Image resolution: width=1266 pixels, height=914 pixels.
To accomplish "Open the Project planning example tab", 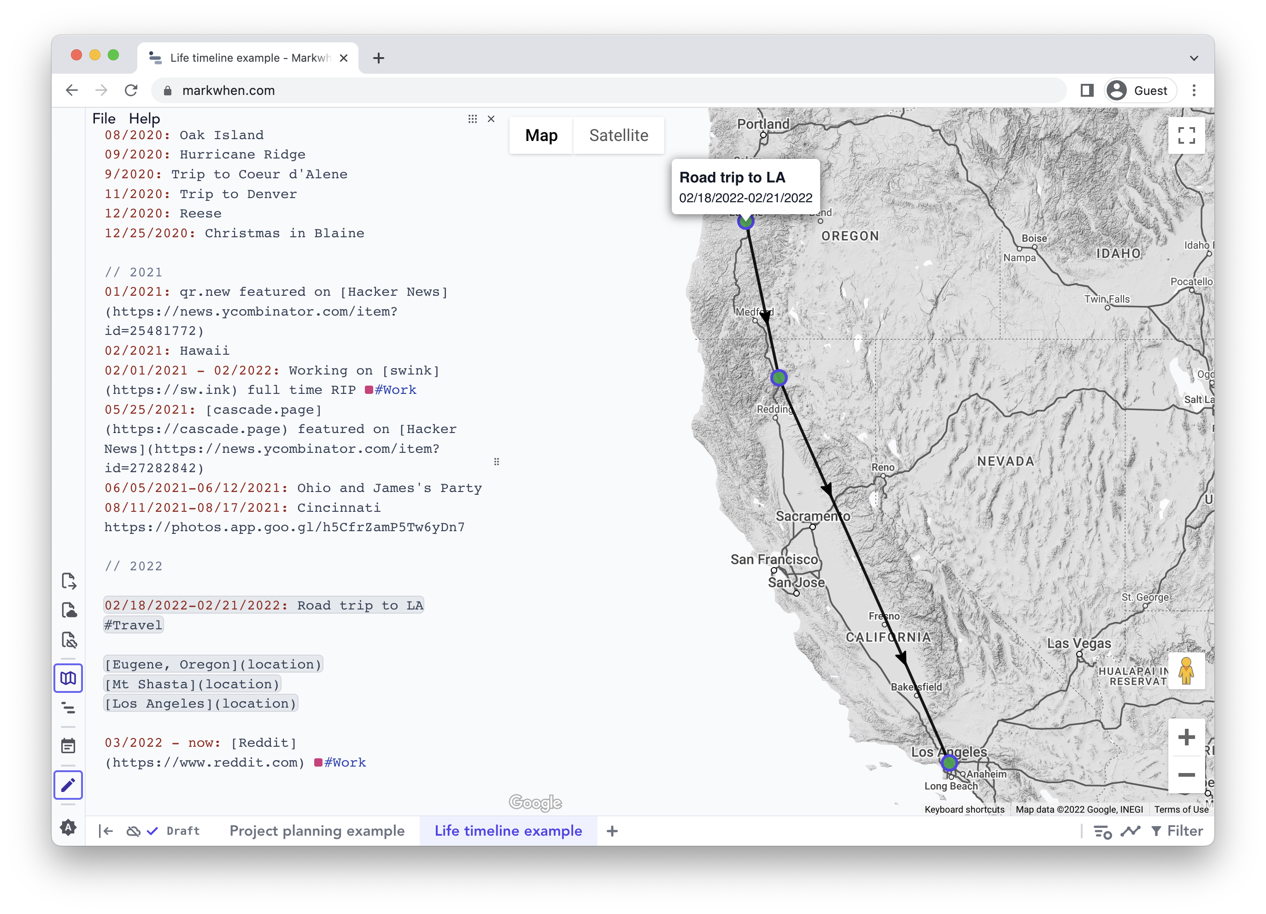I will [317, 831].
